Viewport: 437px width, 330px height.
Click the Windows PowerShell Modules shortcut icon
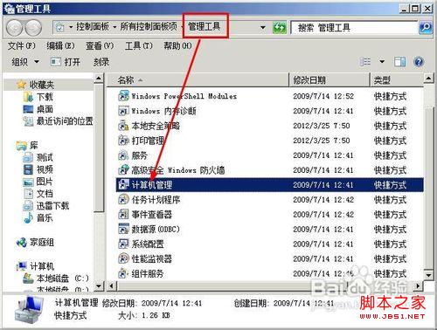point(123,96)
